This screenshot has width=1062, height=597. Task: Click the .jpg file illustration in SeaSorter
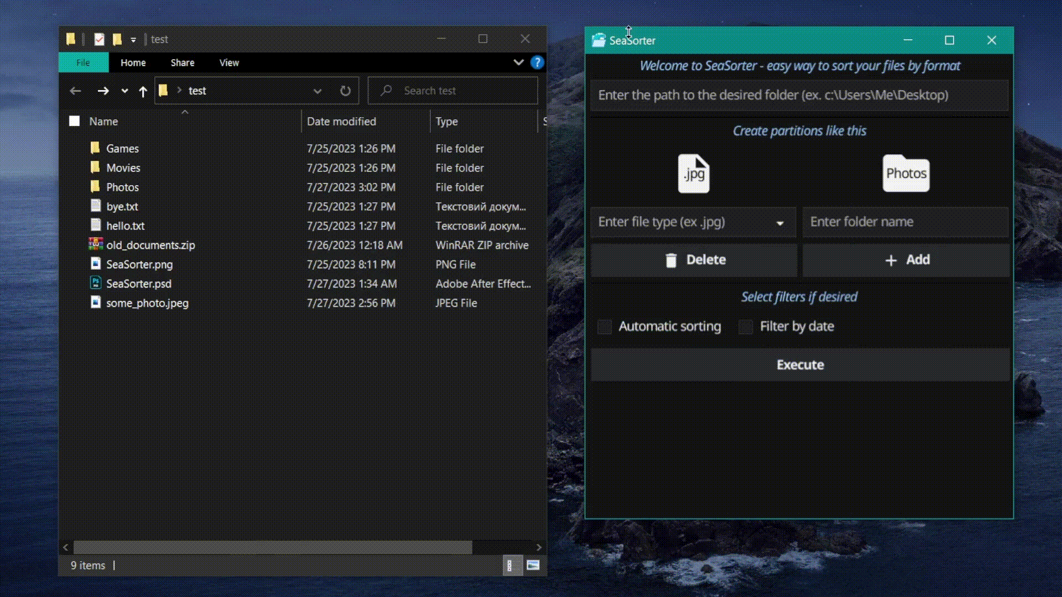694,174
